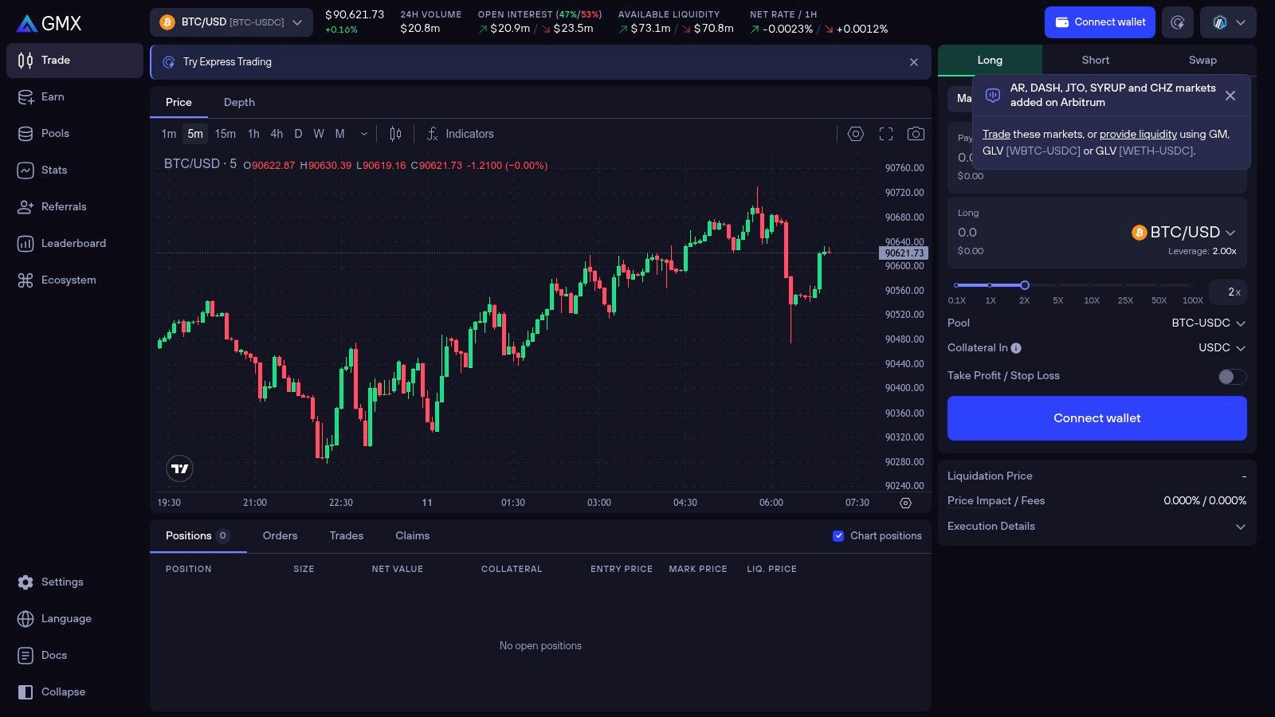Open the Referrals page
1275x717 pixels.
[x=75, y=207]
